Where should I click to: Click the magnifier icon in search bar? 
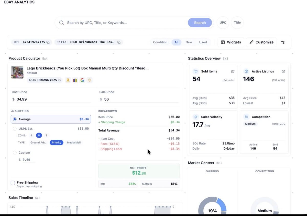click(61, 23)
